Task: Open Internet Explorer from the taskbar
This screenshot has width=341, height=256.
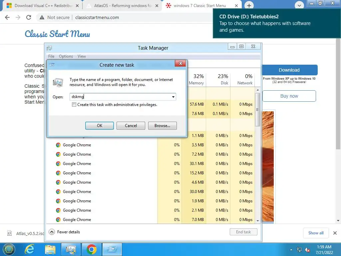Action: (29, 249)
